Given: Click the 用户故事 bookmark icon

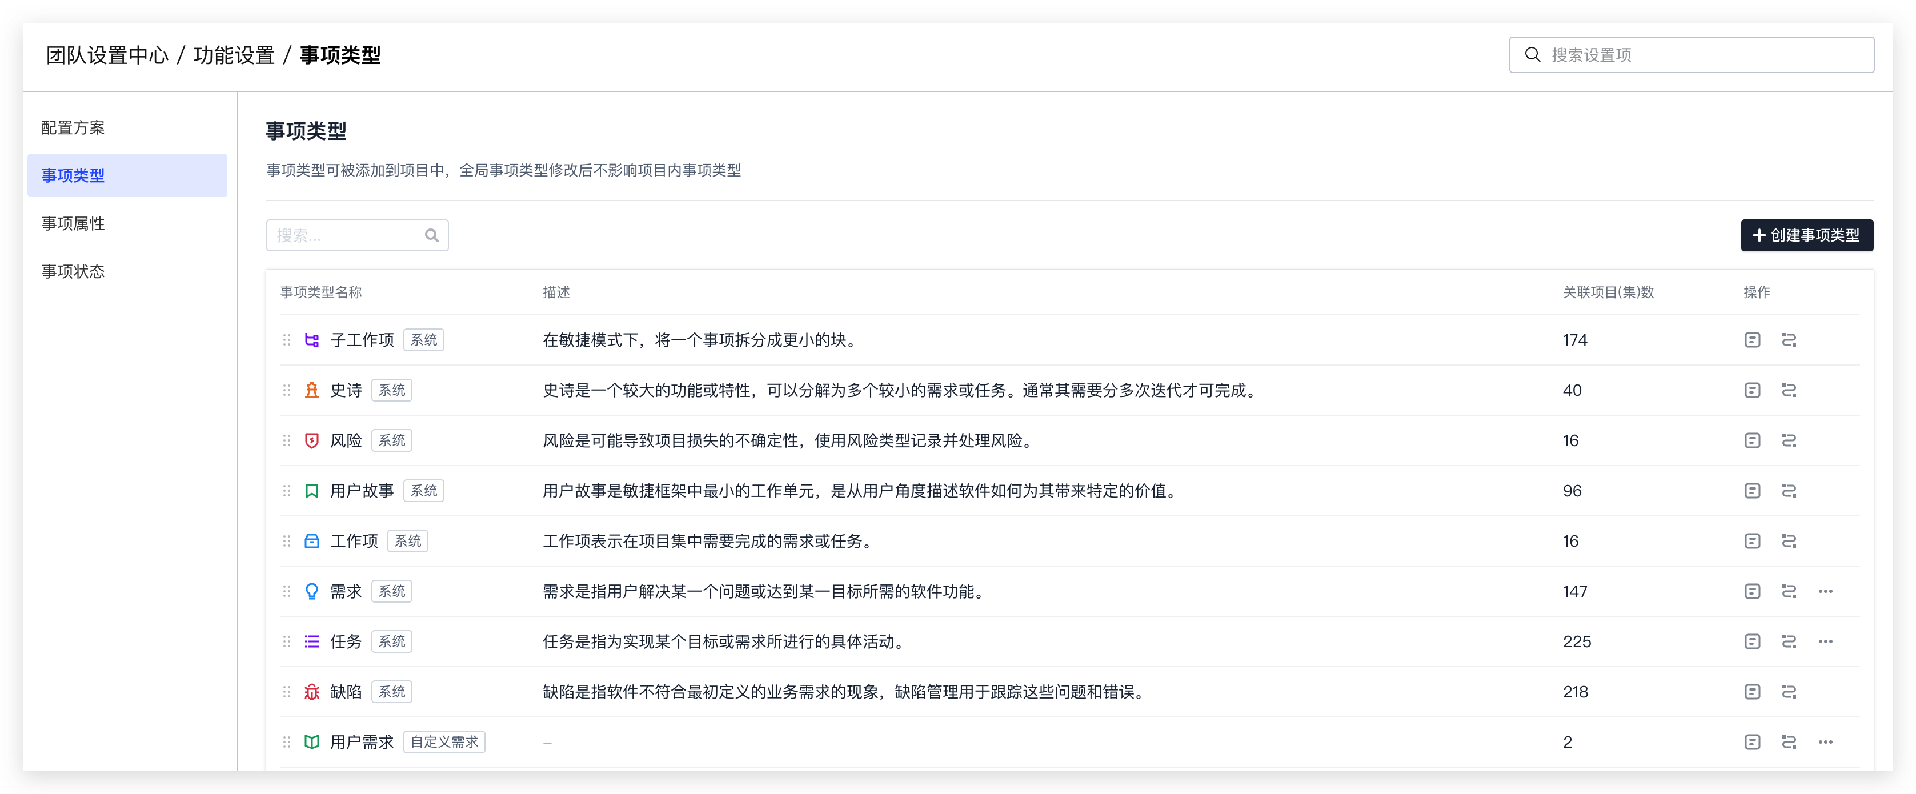Looking at the screenshot, I should pyautogui.click(x=312, y=491).
